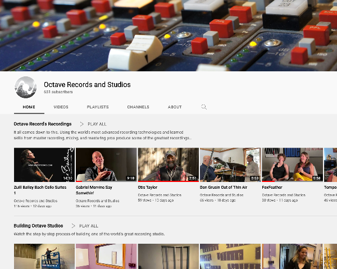Switch to the Home tab
Image resolution: width=337 pixels, height=269 pixels.
pyautogui.click(x=29, y=107)
